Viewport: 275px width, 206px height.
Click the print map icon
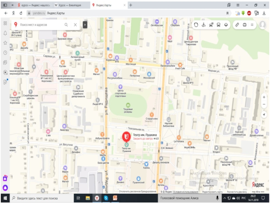245,25
